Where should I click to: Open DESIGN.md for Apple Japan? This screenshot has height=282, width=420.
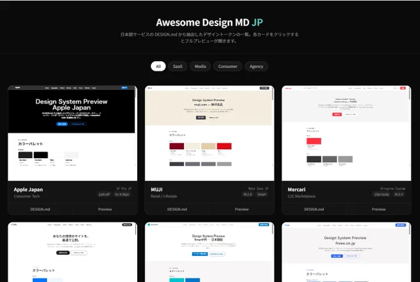(x=40, y=209)
